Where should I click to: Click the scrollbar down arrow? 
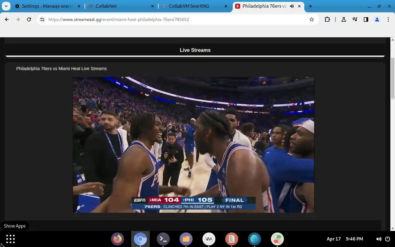coord(393,228)
